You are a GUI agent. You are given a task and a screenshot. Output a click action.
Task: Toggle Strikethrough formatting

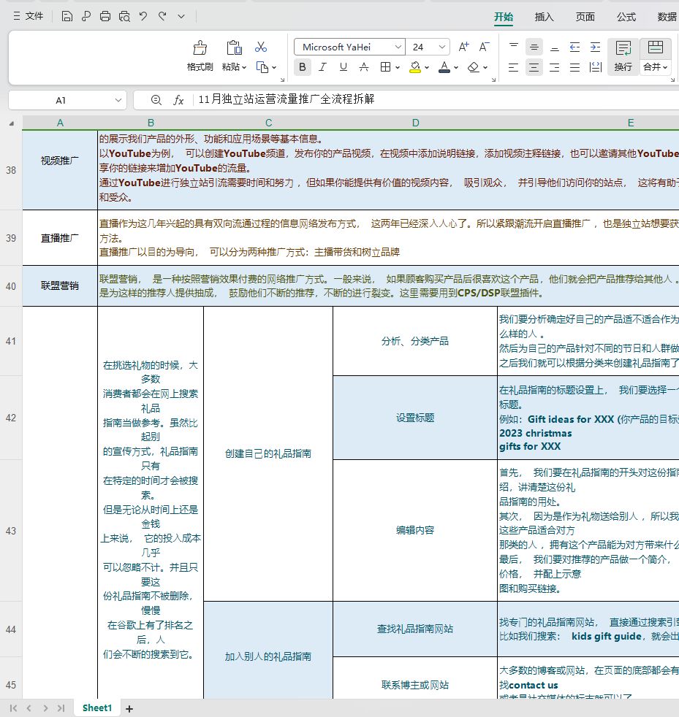coord(364,67)
